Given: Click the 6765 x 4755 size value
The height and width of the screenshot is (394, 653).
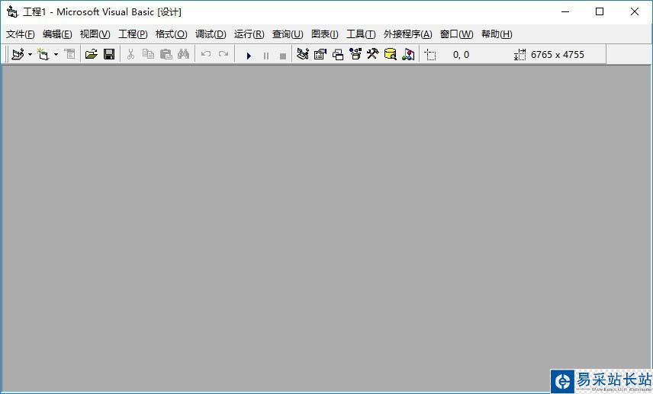Looking at the screenshot, I should tap(558, 55).
